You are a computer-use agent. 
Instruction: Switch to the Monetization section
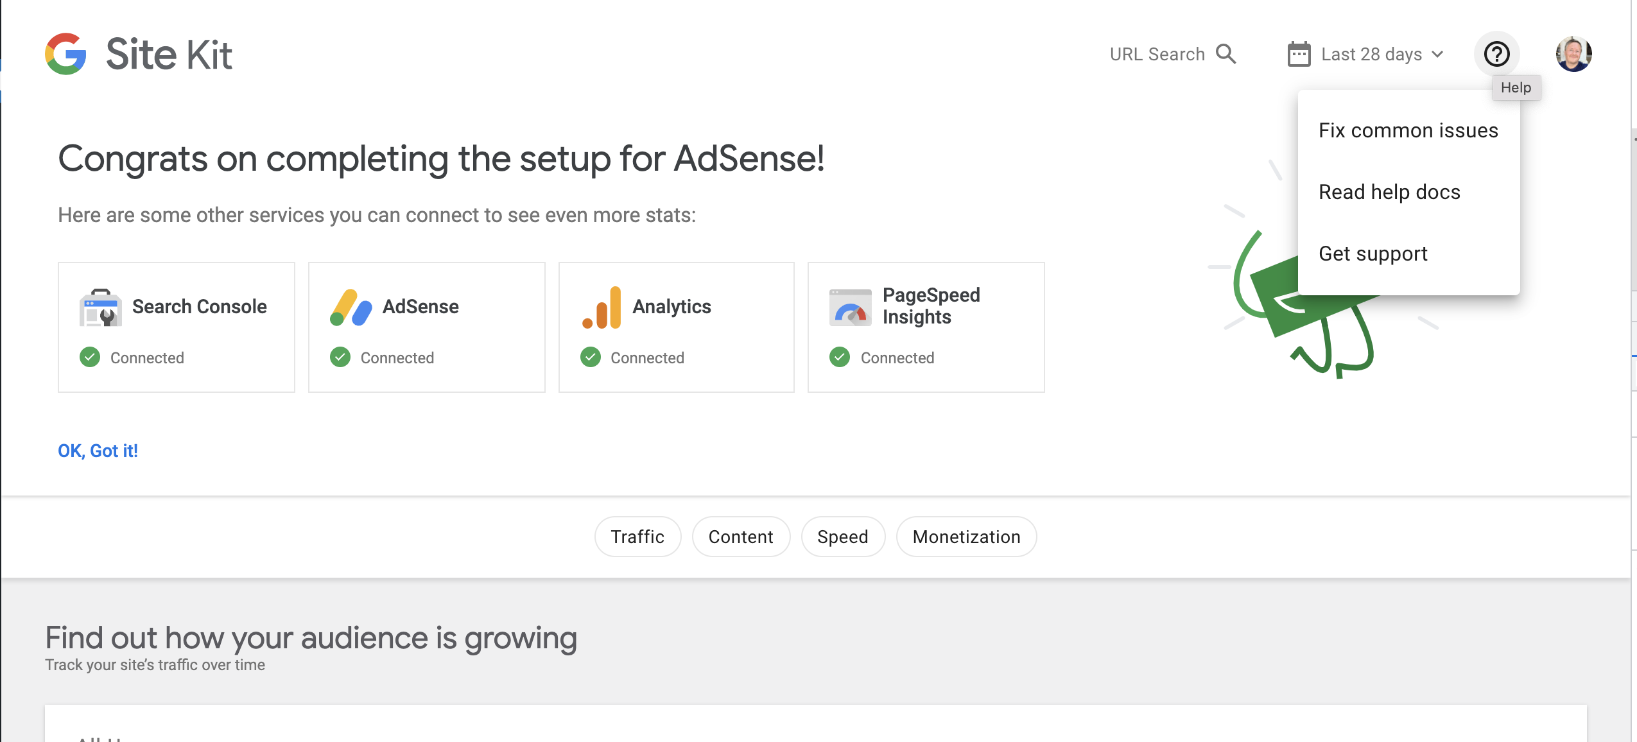pos(966,537)
